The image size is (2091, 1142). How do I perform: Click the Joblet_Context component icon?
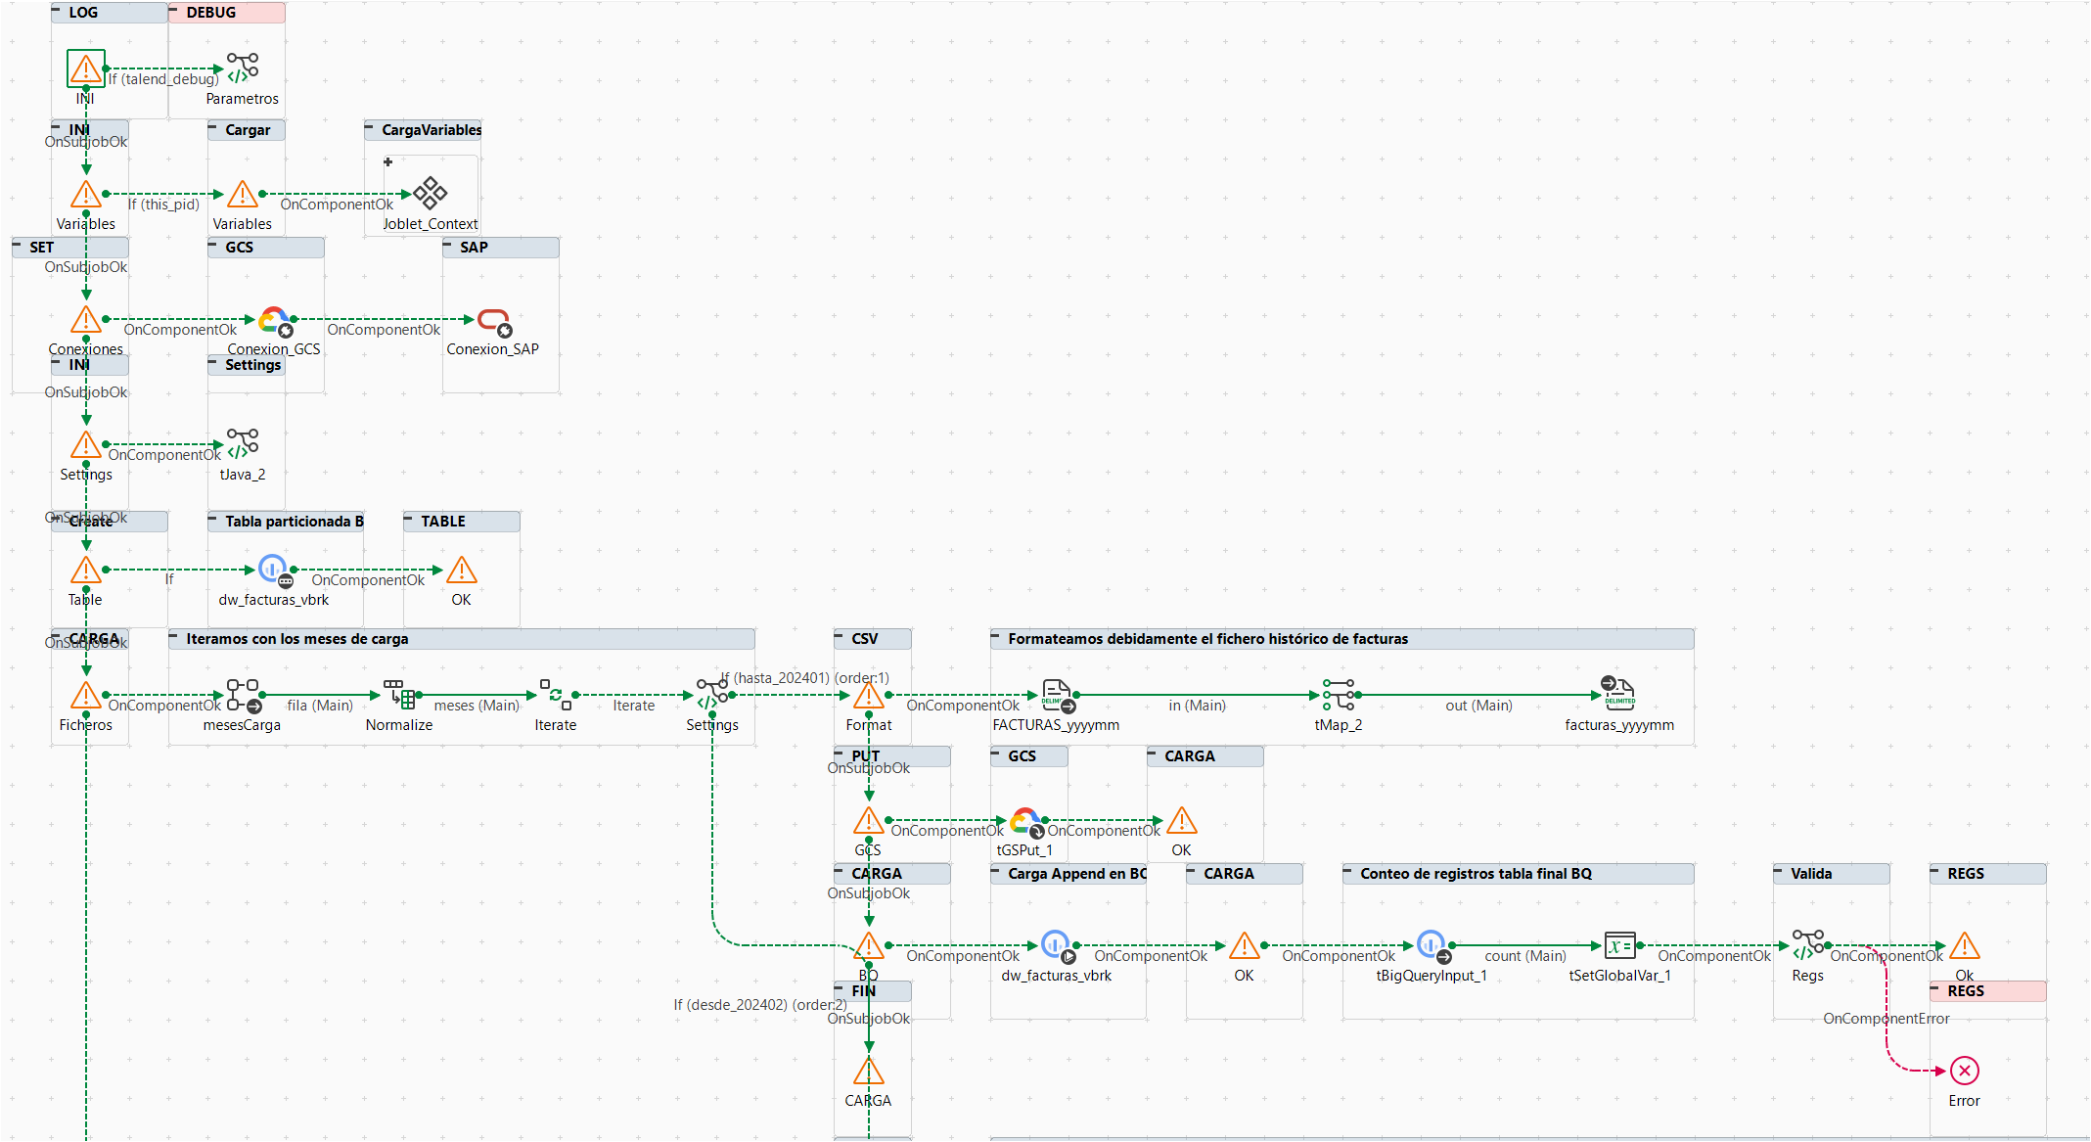[431, 194]
